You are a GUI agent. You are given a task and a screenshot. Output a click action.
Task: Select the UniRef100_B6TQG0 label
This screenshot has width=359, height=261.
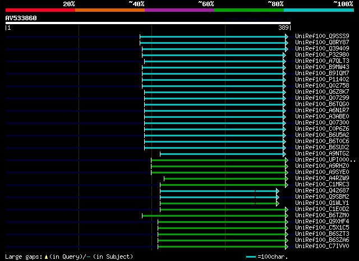(x=322, y=104)
